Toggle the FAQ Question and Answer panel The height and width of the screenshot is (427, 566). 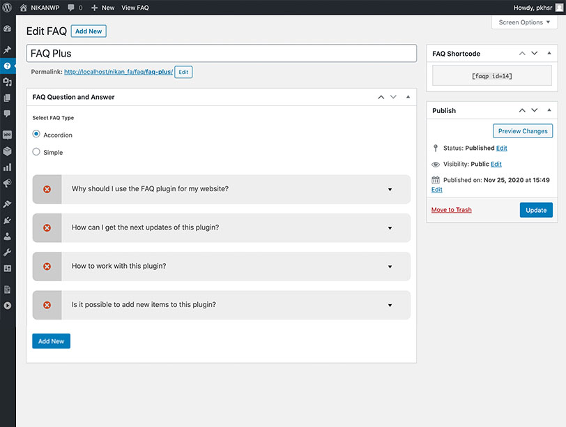408,97
